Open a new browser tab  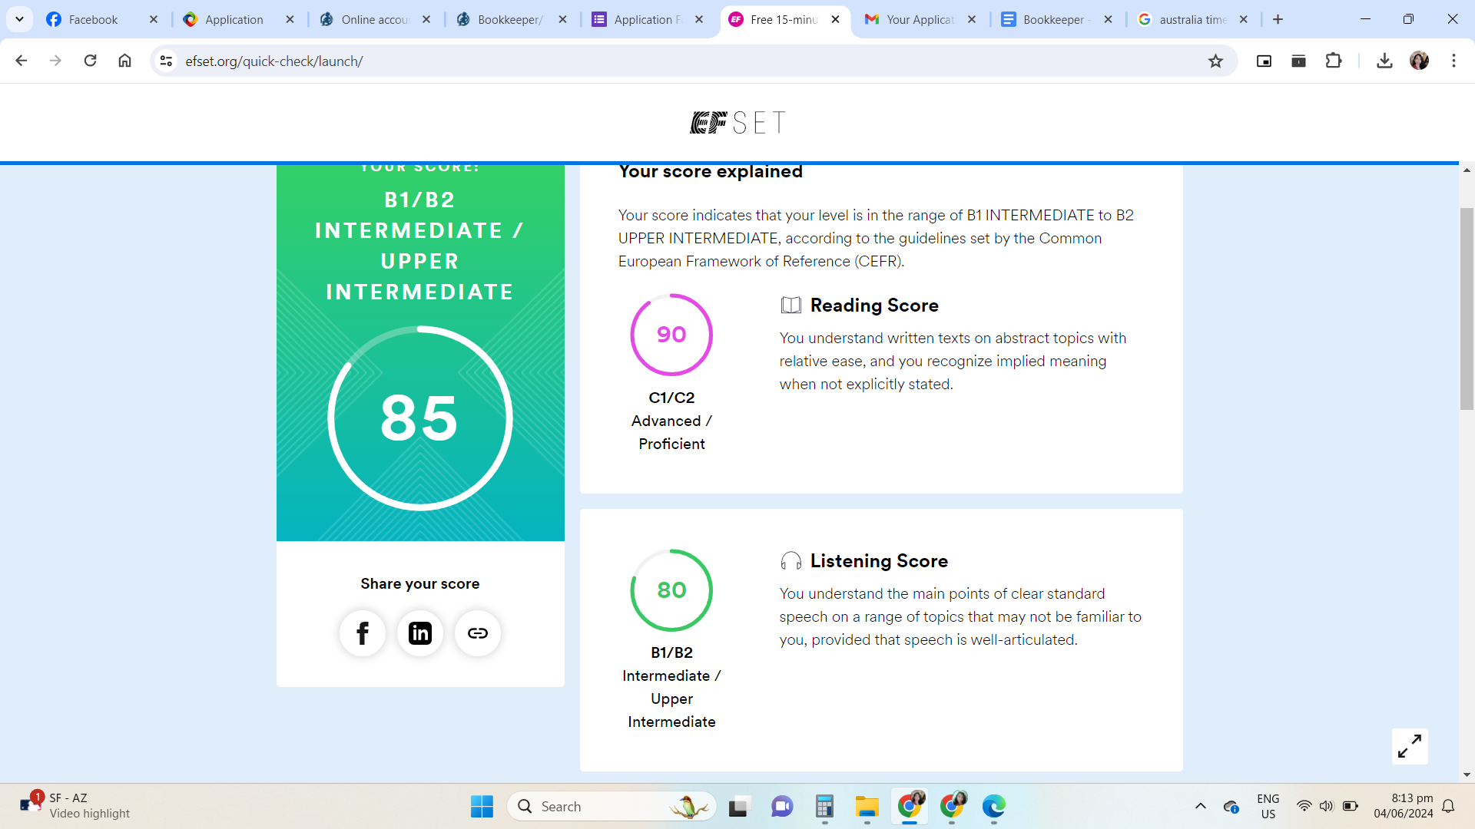click(x=1278, y=19)
